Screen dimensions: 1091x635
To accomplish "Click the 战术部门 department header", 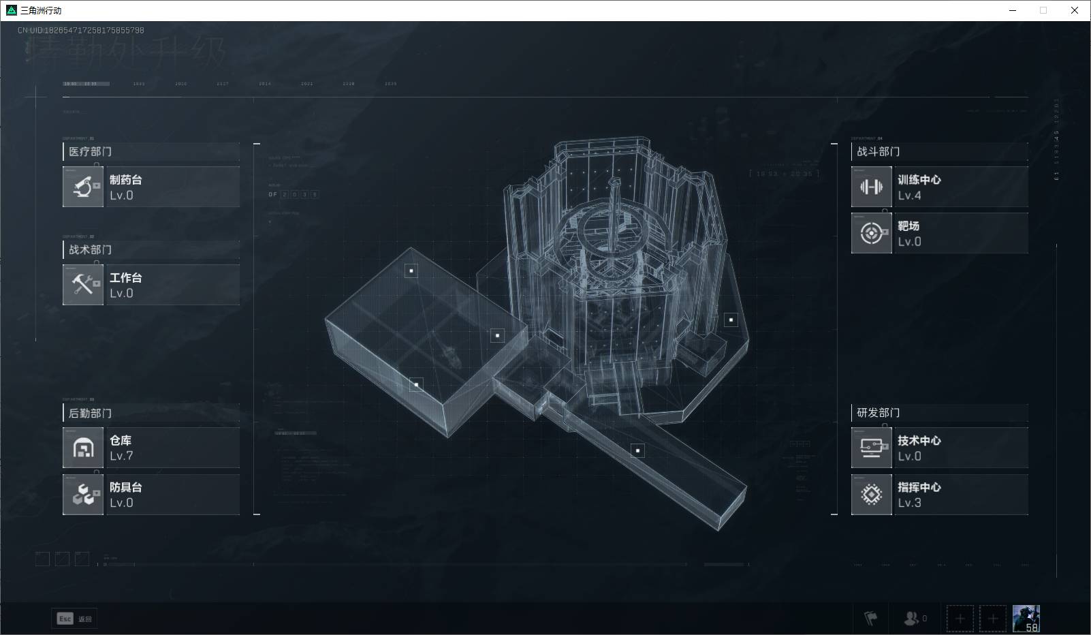I will [151, 249].
